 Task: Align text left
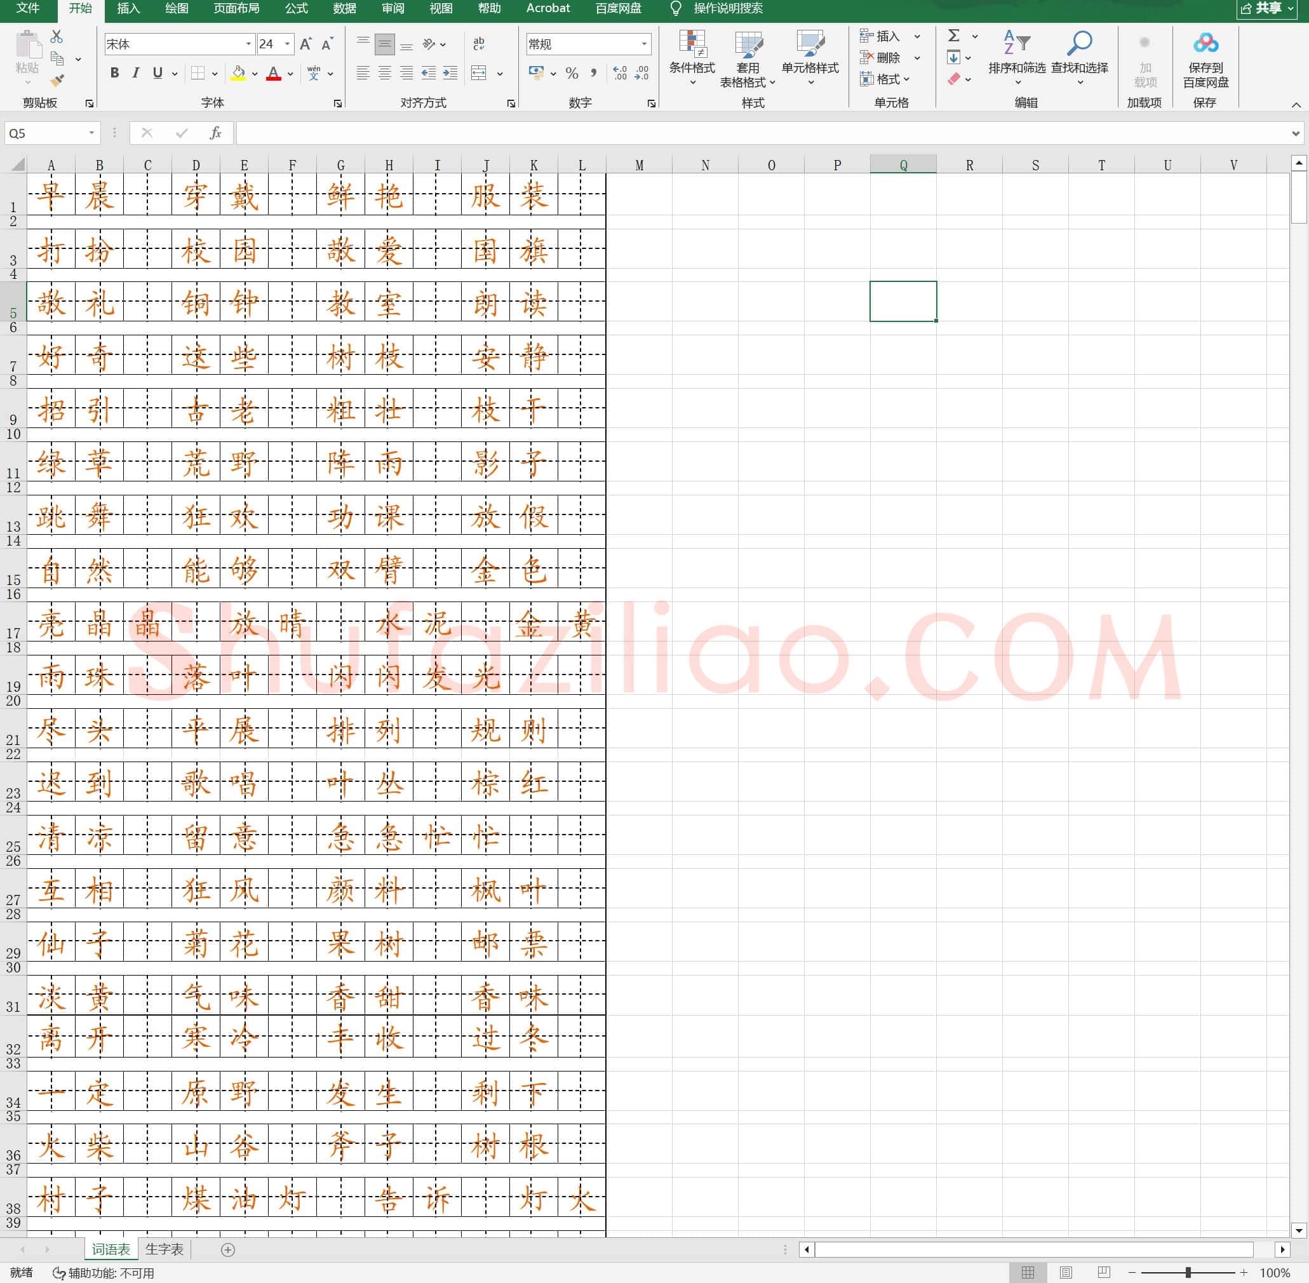(x=363, y=73)
